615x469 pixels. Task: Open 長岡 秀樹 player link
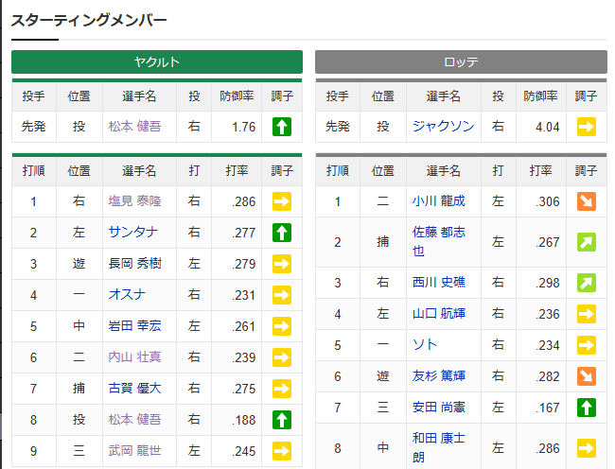click(134, 264)
